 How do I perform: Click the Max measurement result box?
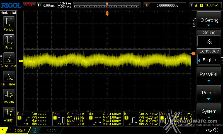pos(106,119)
